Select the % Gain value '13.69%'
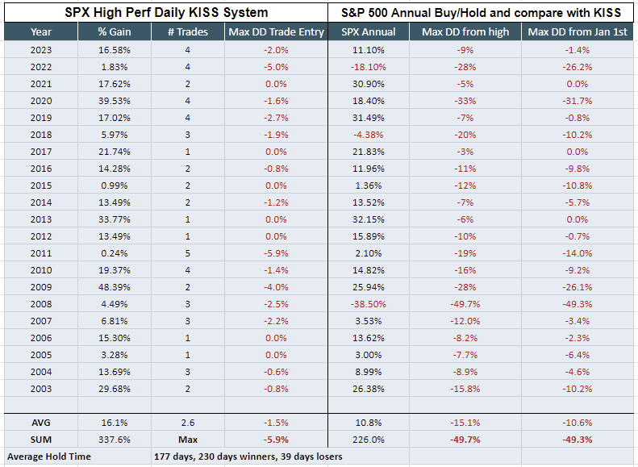 tap(115, 372)
